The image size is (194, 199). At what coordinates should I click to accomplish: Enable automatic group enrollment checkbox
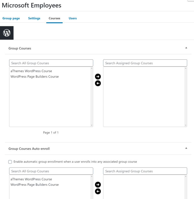click(x=10, y=162)
